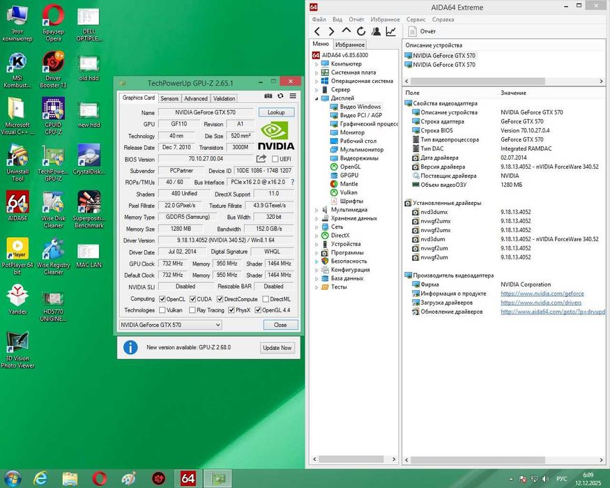Click the Close button in GPU-Z
Image resolution: width=610 pixels, height=488 pixels.
[280, 325]
